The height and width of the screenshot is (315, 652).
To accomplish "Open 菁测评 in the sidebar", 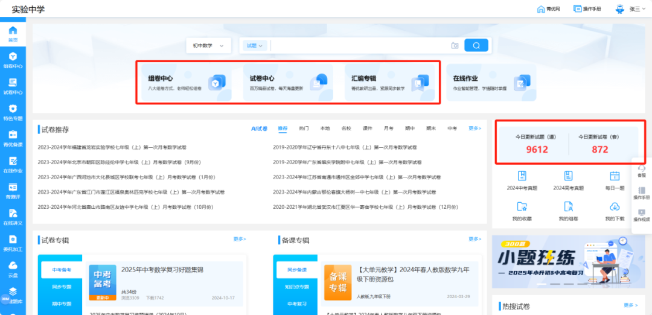I will [13, 191].
